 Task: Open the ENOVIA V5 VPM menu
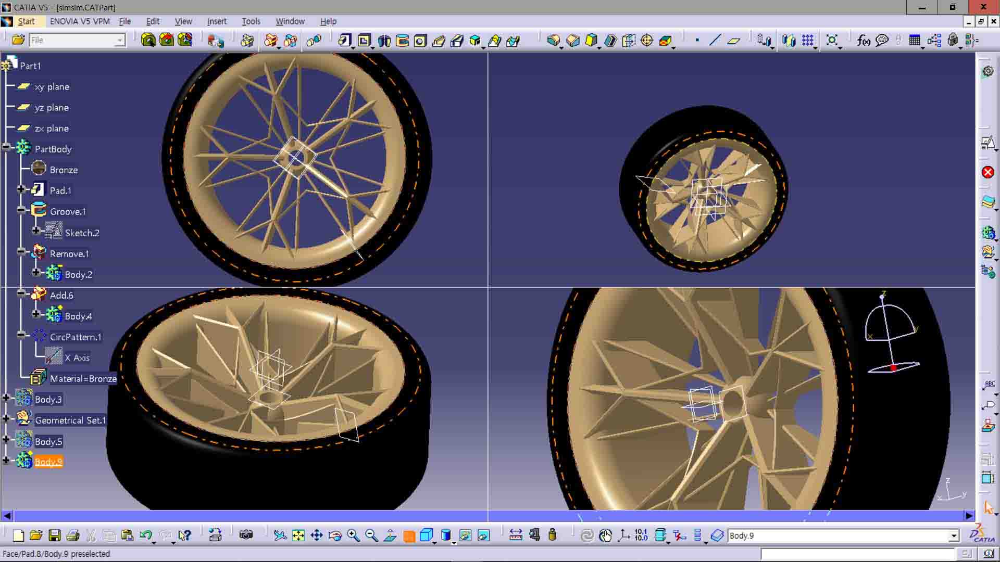80,21
